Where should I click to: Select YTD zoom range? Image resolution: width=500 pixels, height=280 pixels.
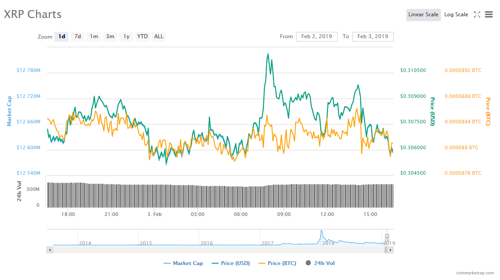[143, 36]
